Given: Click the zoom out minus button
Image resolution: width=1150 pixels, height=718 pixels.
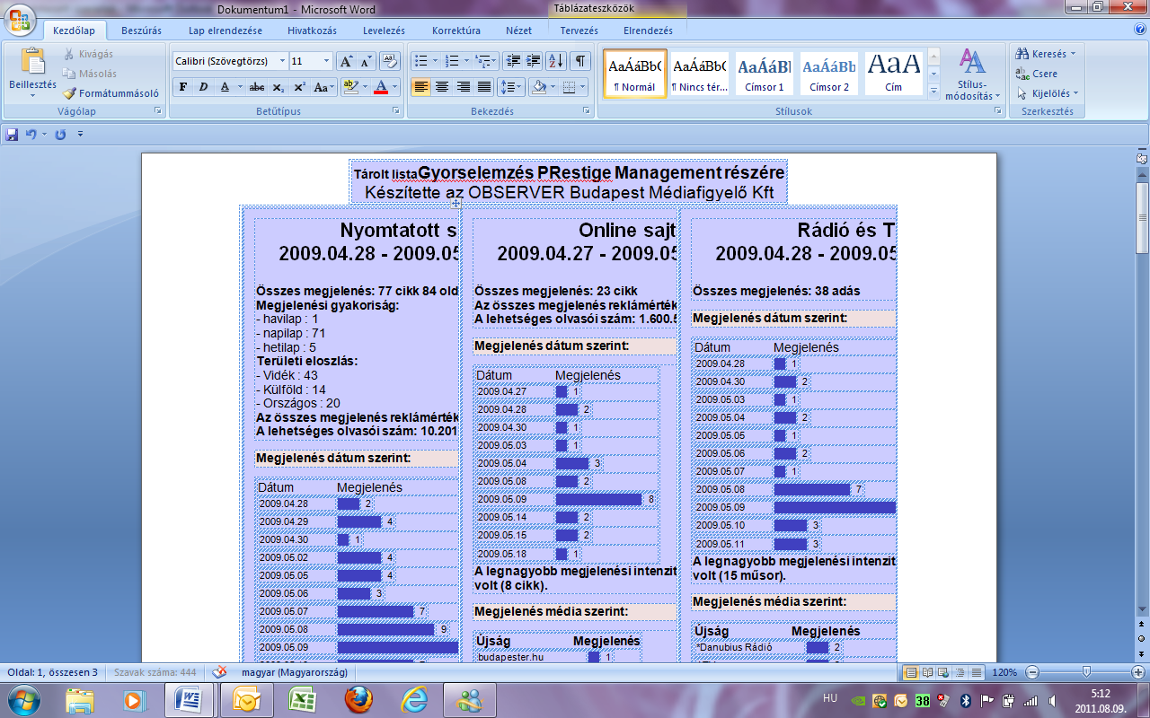Looking at the screenshot, I should pos(1032,671).
